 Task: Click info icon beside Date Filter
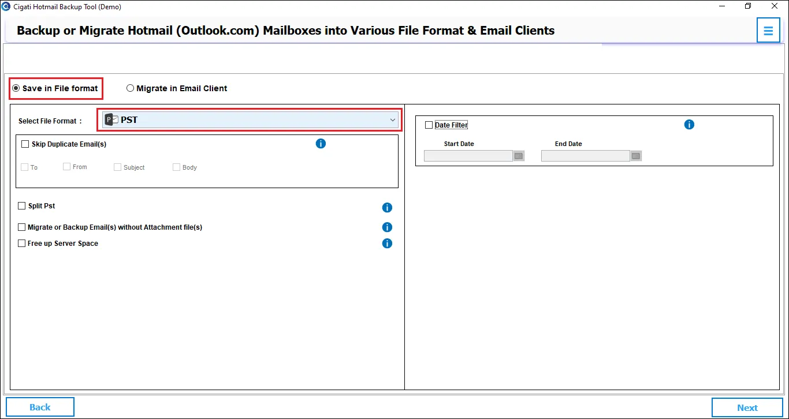coord(689,124)
